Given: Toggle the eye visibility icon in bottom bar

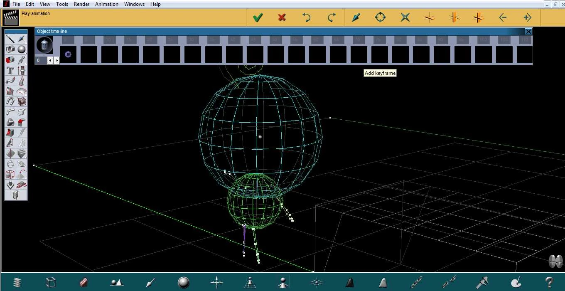Looking at the screenshot, I should click(317, 282).
